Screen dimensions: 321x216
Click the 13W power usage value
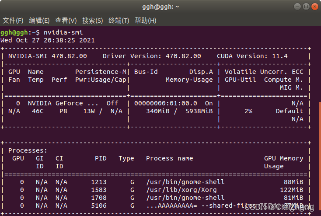click(x=89, y=111)
